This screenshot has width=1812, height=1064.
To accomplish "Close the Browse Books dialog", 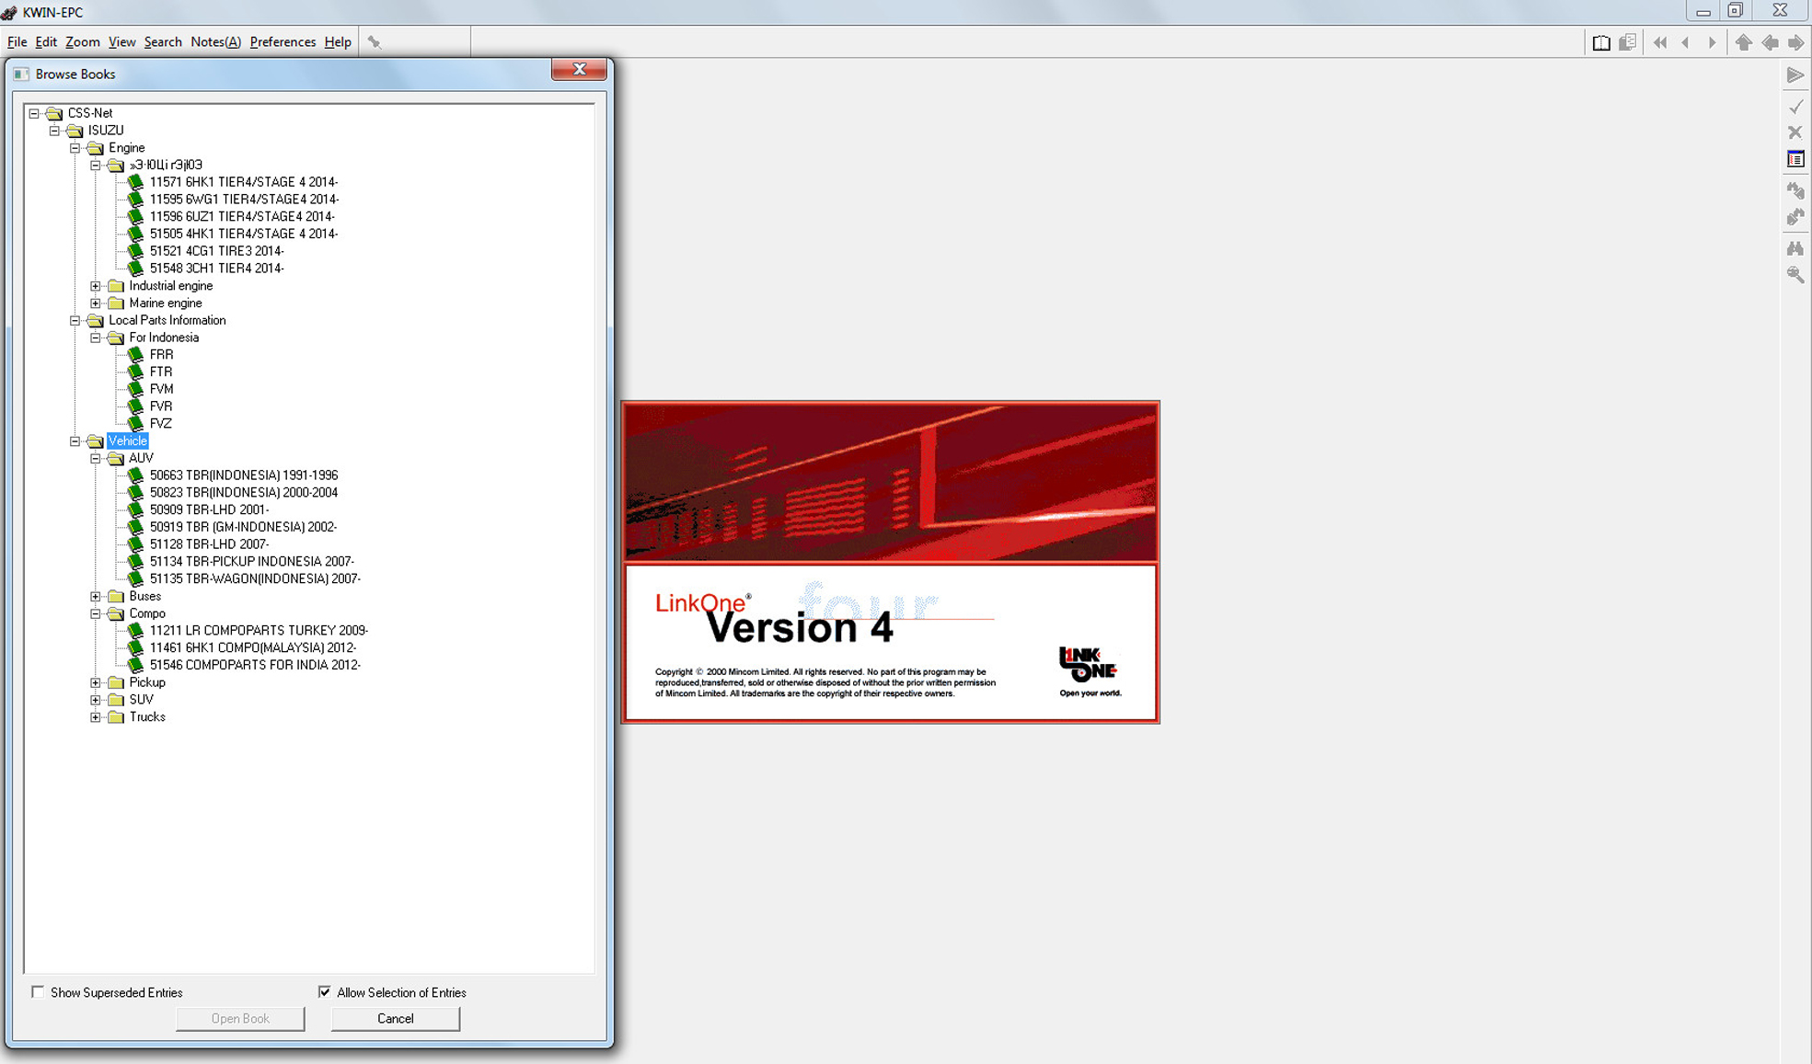I will [579, 70].
